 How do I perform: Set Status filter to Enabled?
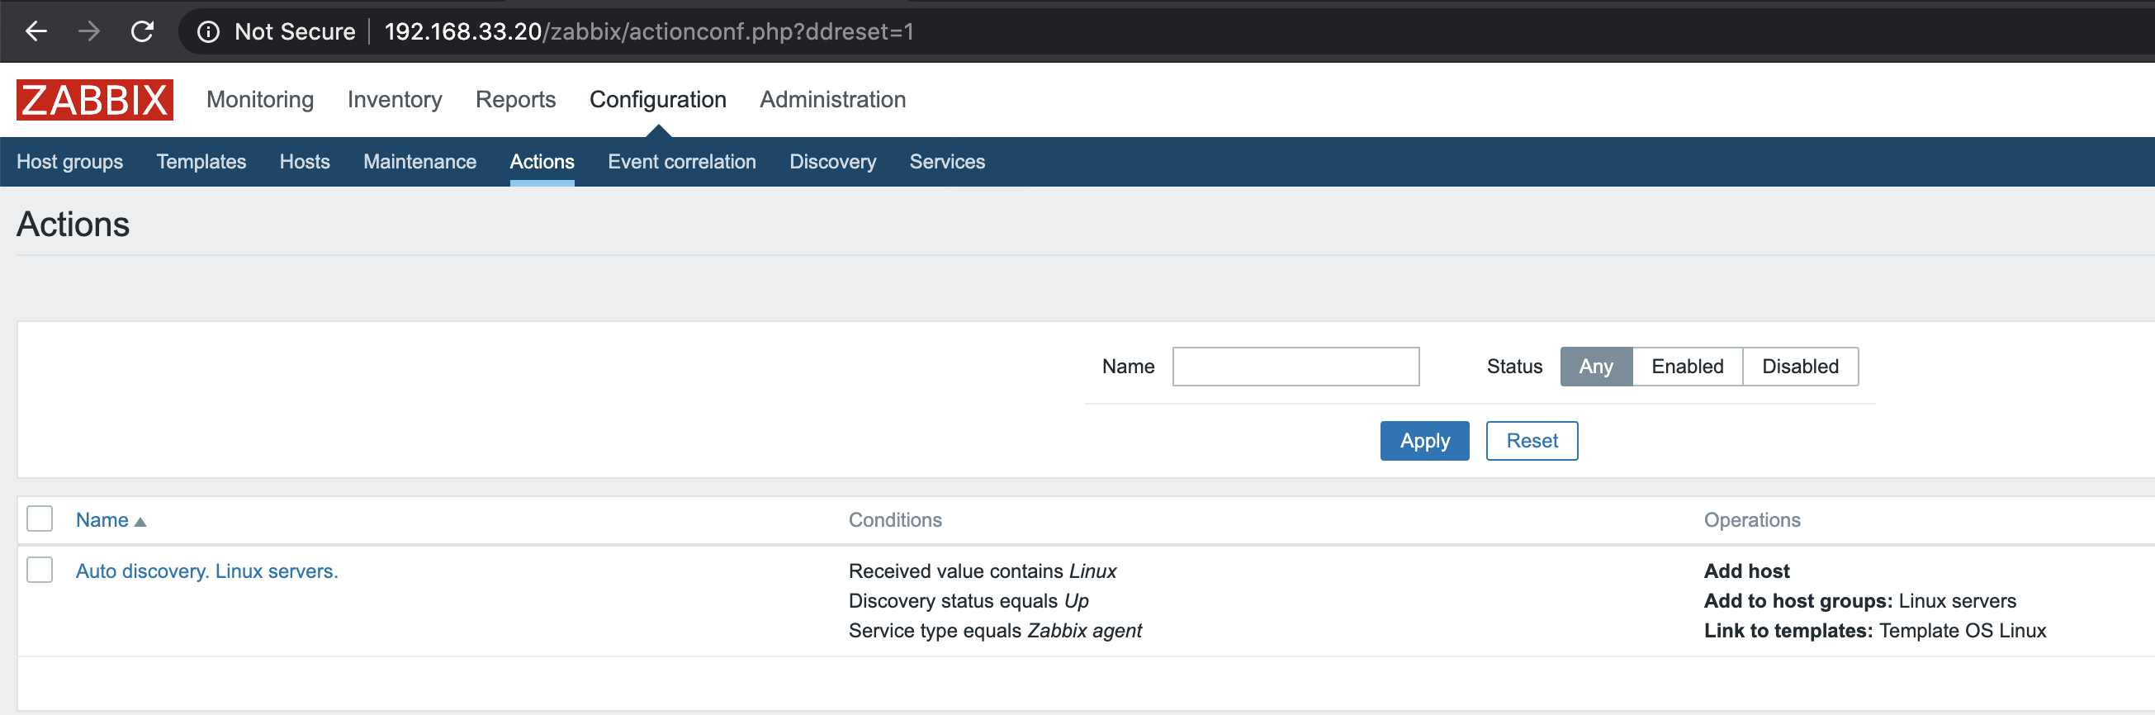click(x=1687, y=367)
